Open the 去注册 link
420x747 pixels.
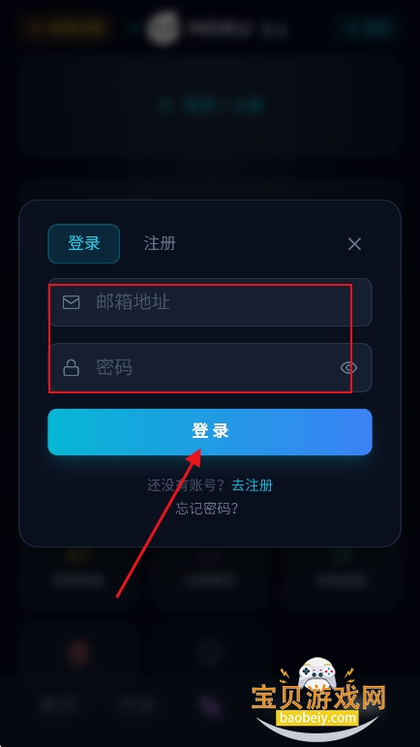[252, 485]
